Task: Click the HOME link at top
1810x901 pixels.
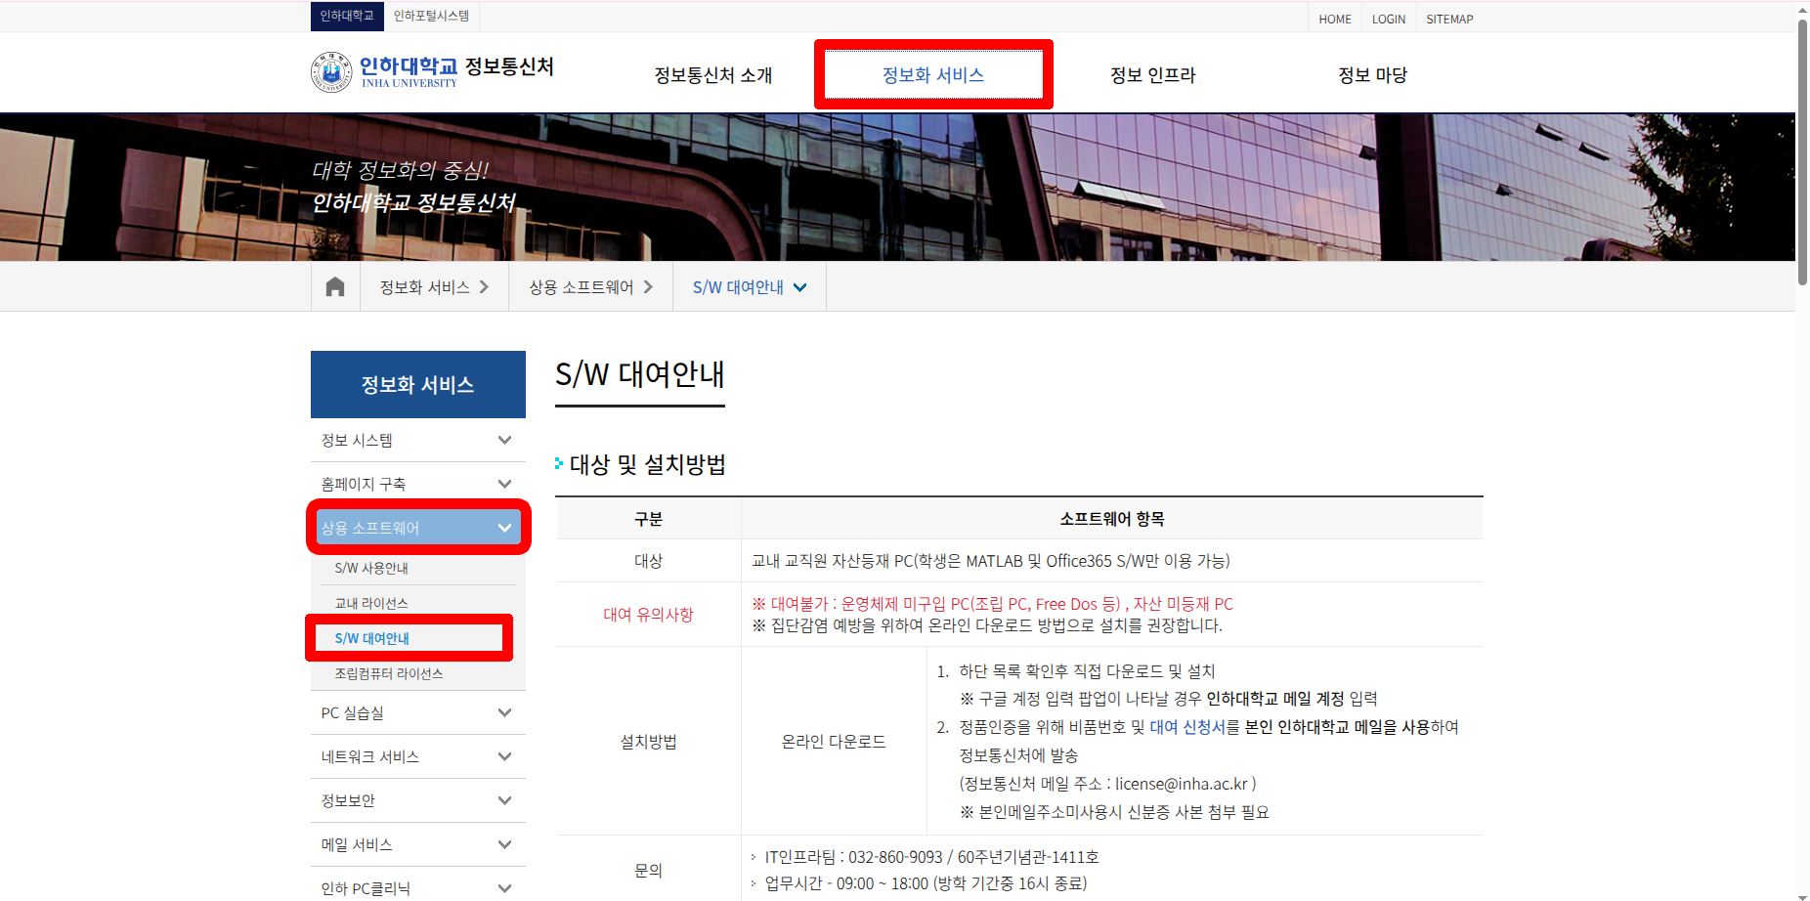Action: coord(1334,19)
